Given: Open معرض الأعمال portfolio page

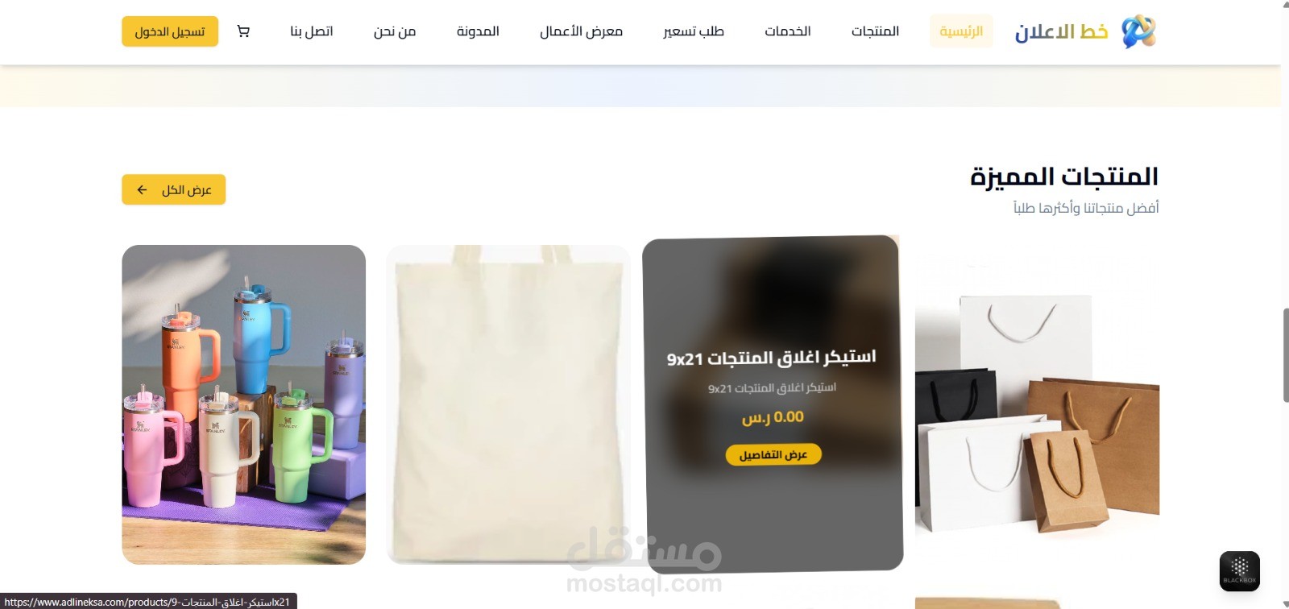Looking at the screenshot, I should point(581,31).
